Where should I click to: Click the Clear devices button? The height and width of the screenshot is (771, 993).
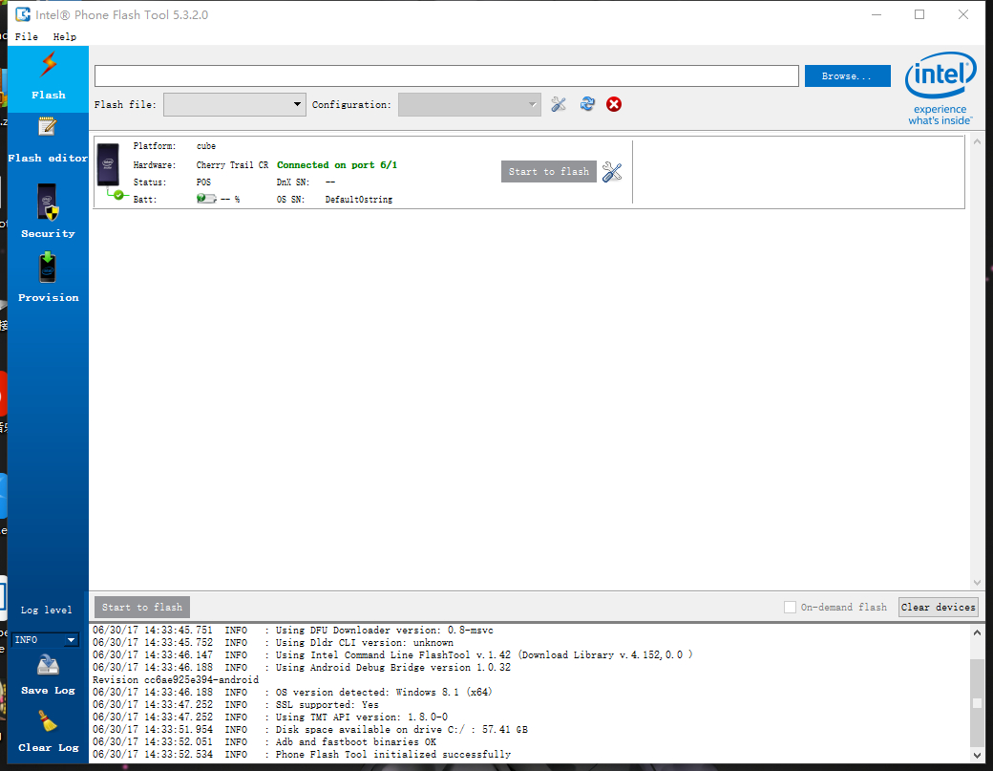(x=938, y=607)
